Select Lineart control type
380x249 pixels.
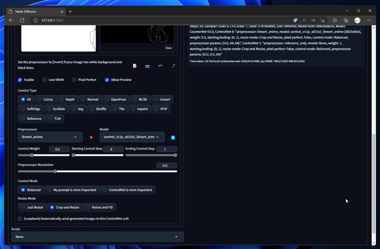pos(162,99)
